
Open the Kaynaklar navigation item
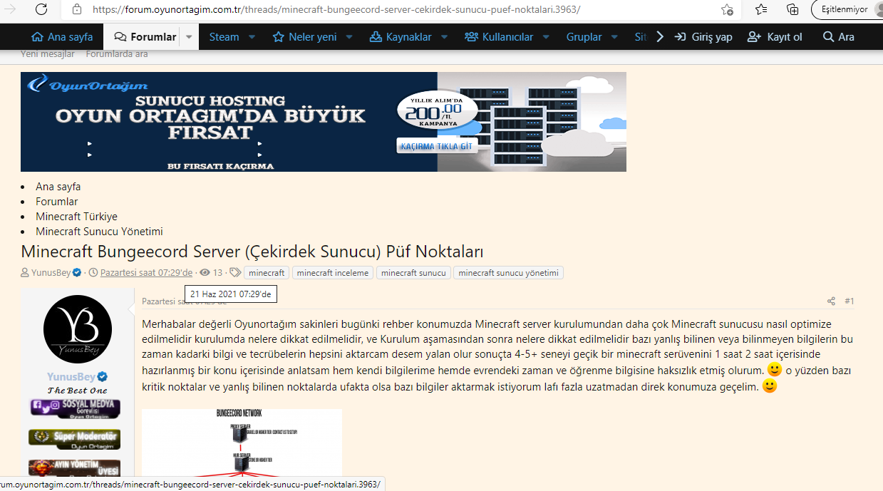coord(401,37)
